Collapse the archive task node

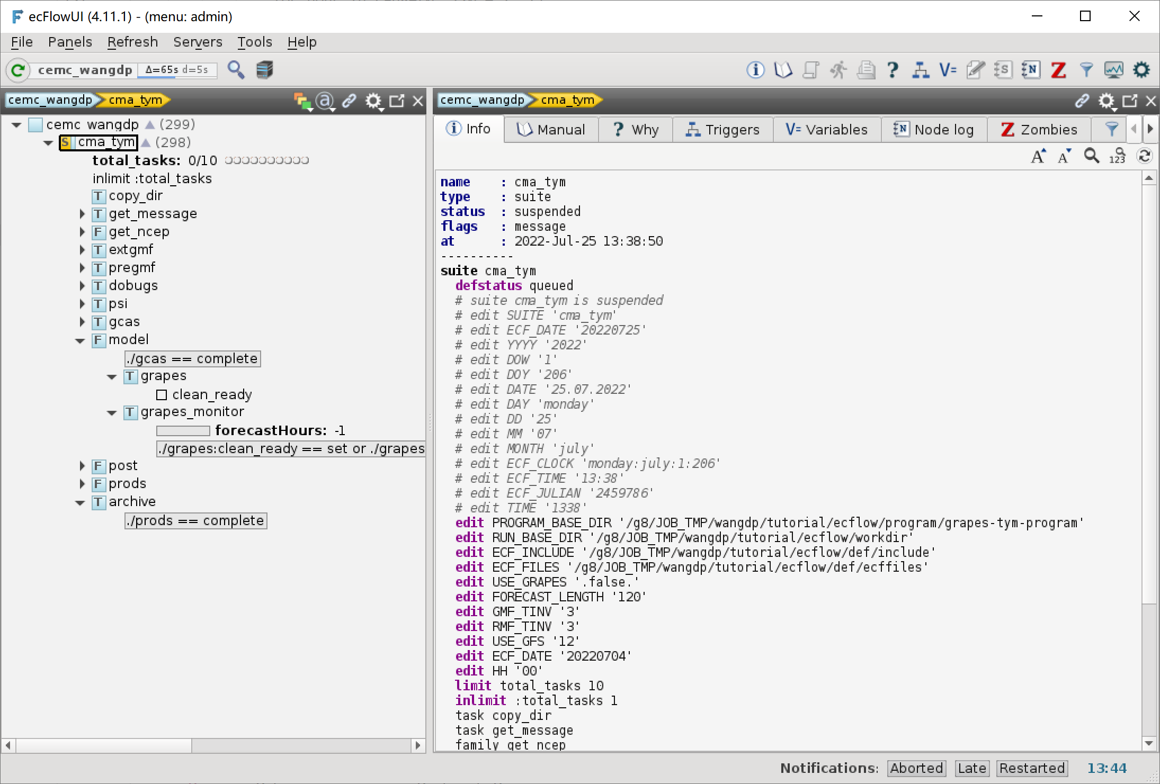(x=80, y=503)
